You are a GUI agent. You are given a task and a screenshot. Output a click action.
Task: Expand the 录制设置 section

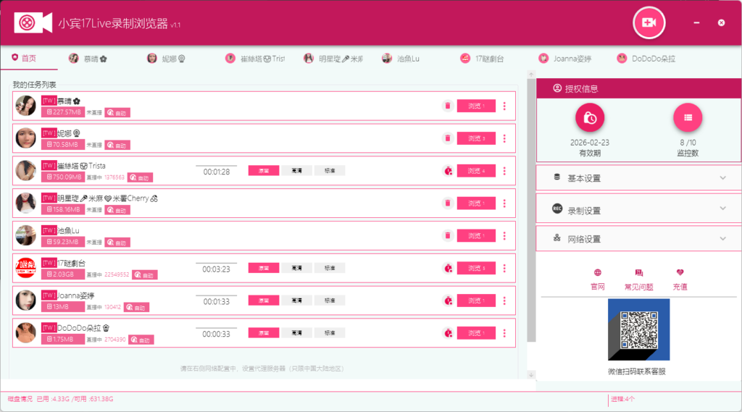click(x=638, y=209)
